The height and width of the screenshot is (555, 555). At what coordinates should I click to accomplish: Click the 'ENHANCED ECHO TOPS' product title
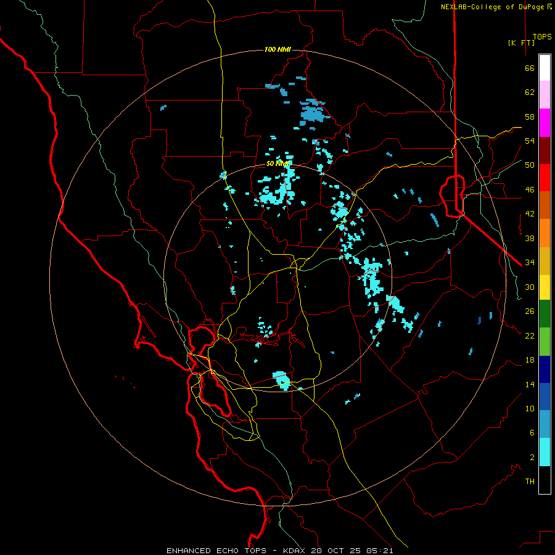coord(216,551)
